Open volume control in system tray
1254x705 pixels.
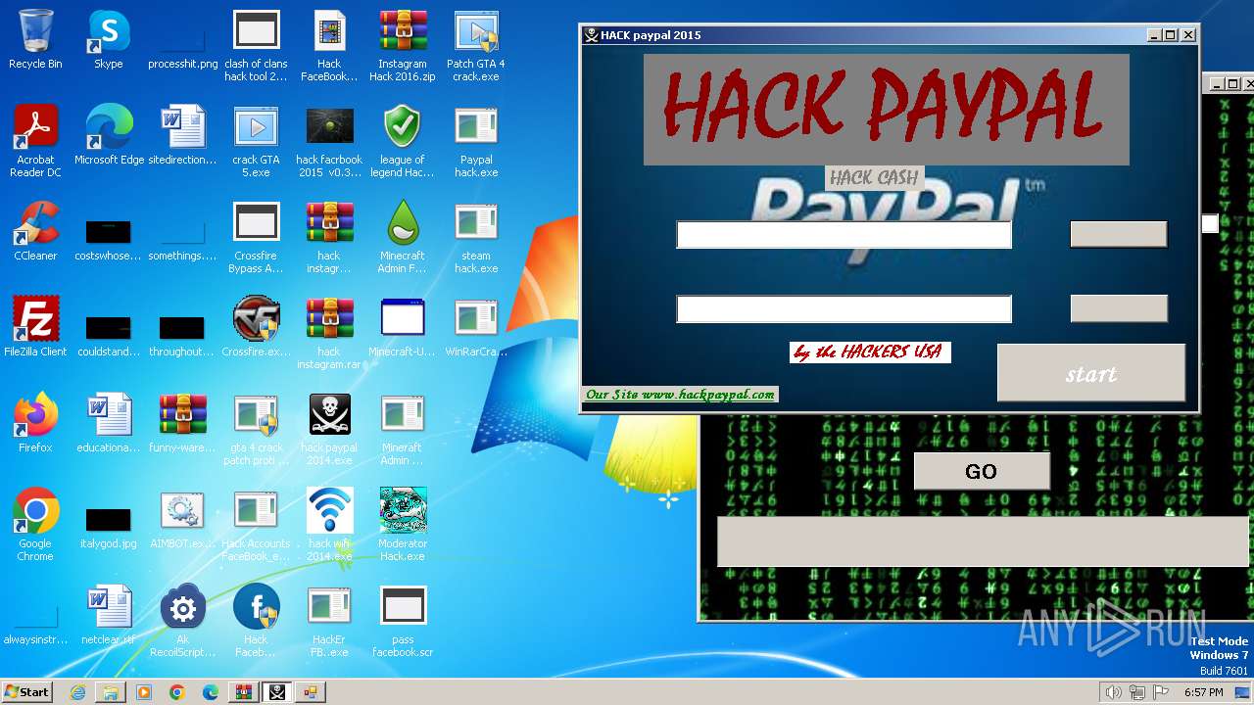tap(1114, 692)
